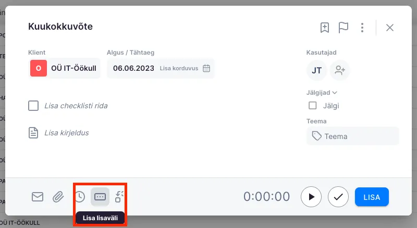Expand the Jälgijad section chevron
Viewport: 417px width, 228px height.
click(x=335, y=93)
